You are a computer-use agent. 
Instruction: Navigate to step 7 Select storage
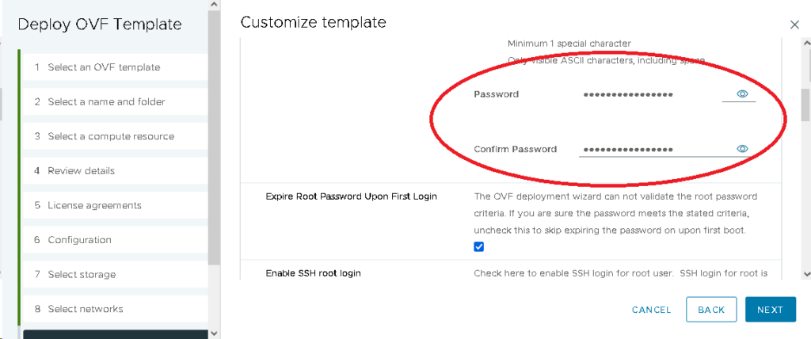tap(82, 275)
